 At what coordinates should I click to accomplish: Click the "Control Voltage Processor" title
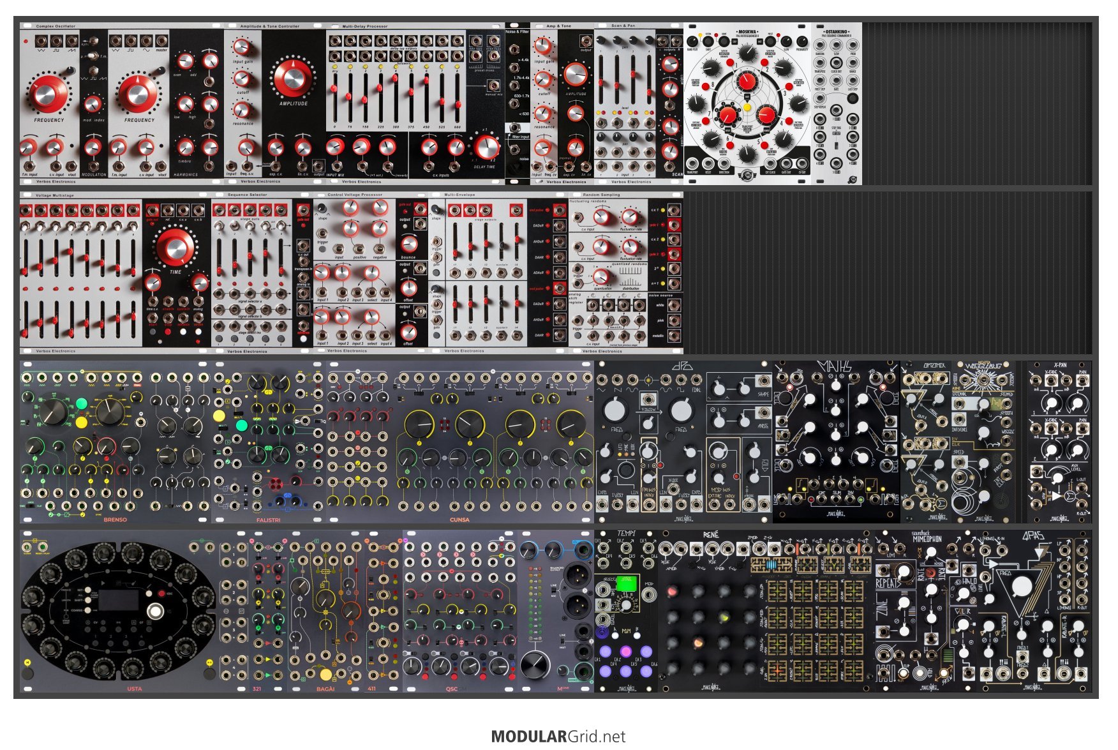[x=355, y=195]
